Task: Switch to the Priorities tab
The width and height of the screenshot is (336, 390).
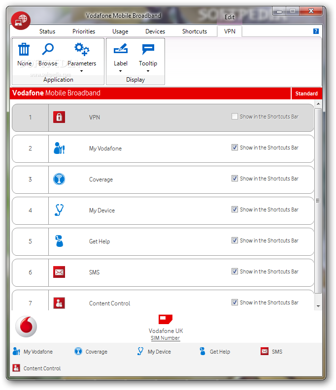Action: (x=84, y=31)
